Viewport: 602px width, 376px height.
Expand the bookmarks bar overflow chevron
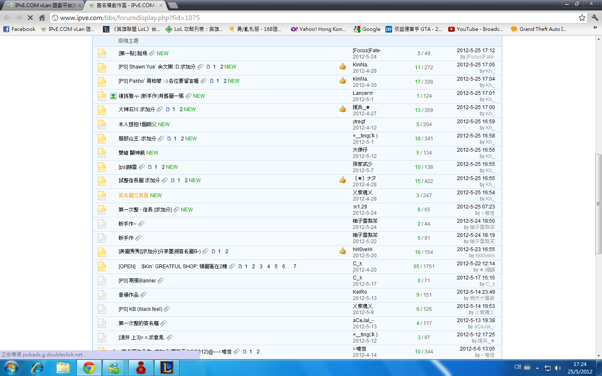(x=595, y=28)
